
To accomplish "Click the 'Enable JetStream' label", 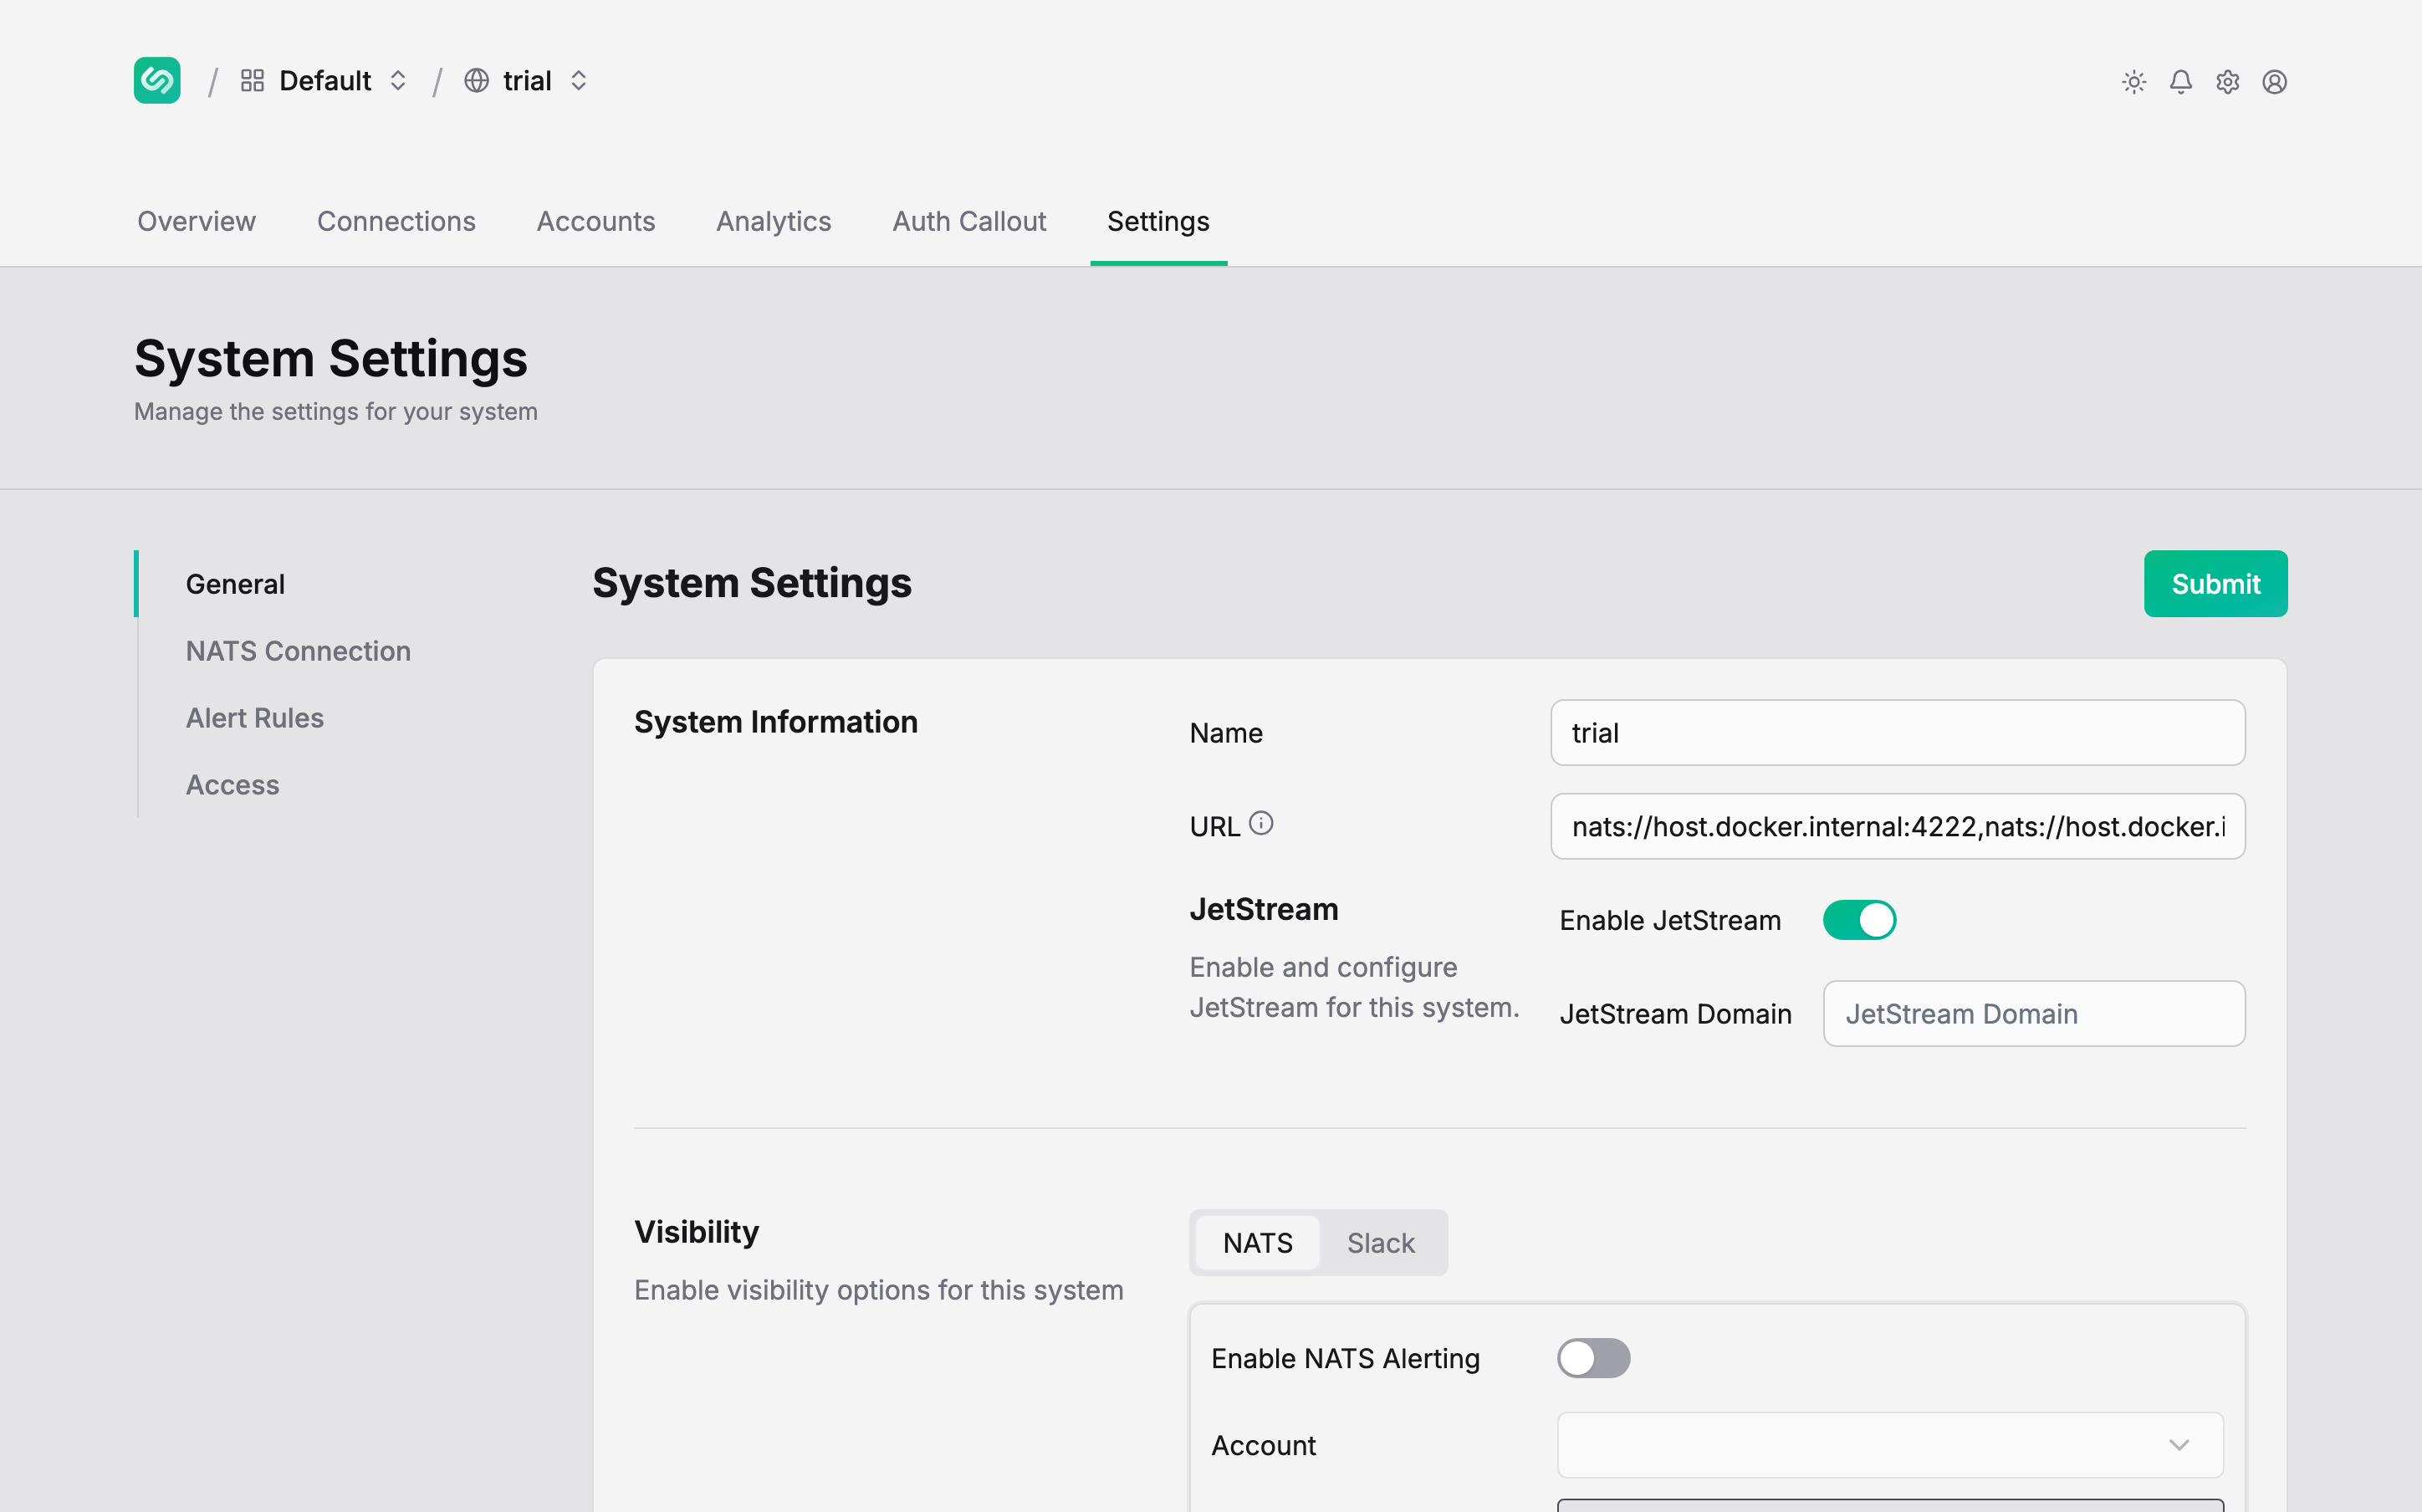I will click(x=1670, y=920).
